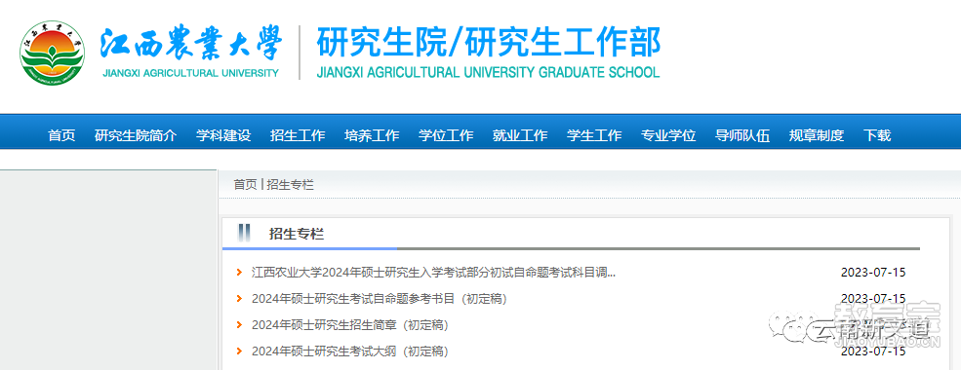The image size is (961, 370).
Task: Click the 首页 breadcrumb link
Action: (x=245, y=185)
